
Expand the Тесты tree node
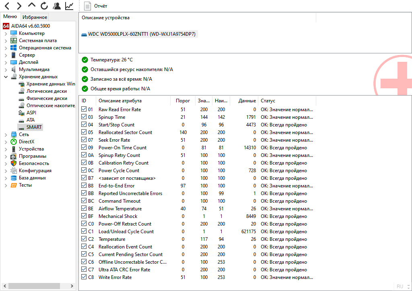coord(6,185)
